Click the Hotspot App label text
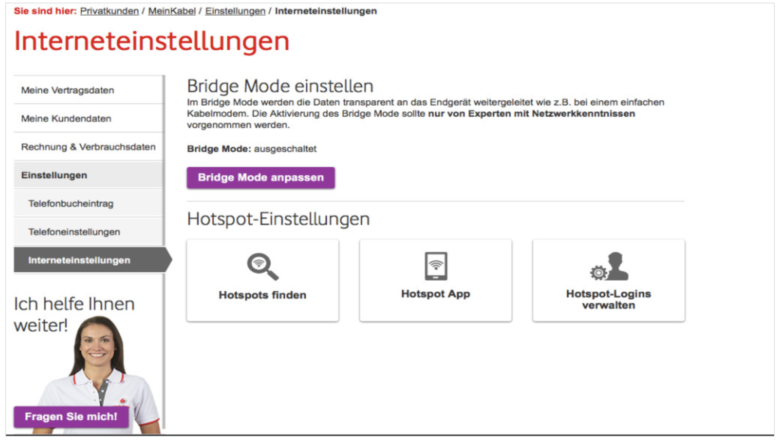 [435, 294]
